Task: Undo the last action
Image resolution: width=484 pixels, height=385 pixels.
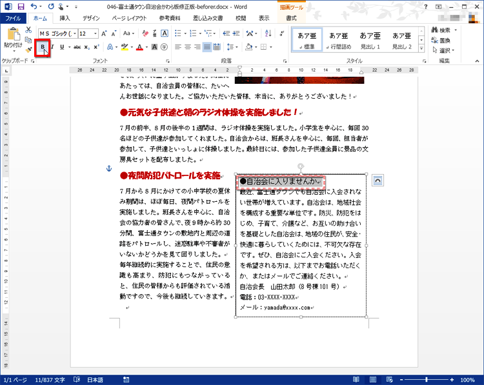Action: (x=34, y=6)
